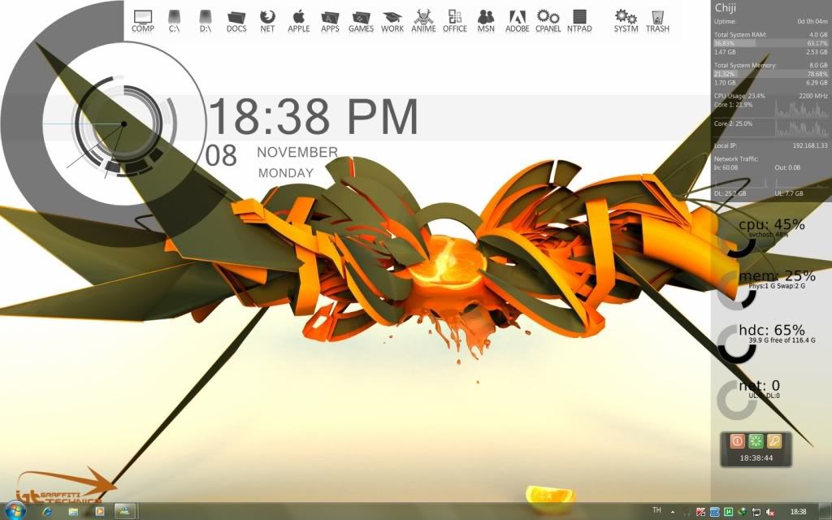Click the cpu 45% ring gauge
Viewport: 832px width, 520px height.
(x=736, y=237)
